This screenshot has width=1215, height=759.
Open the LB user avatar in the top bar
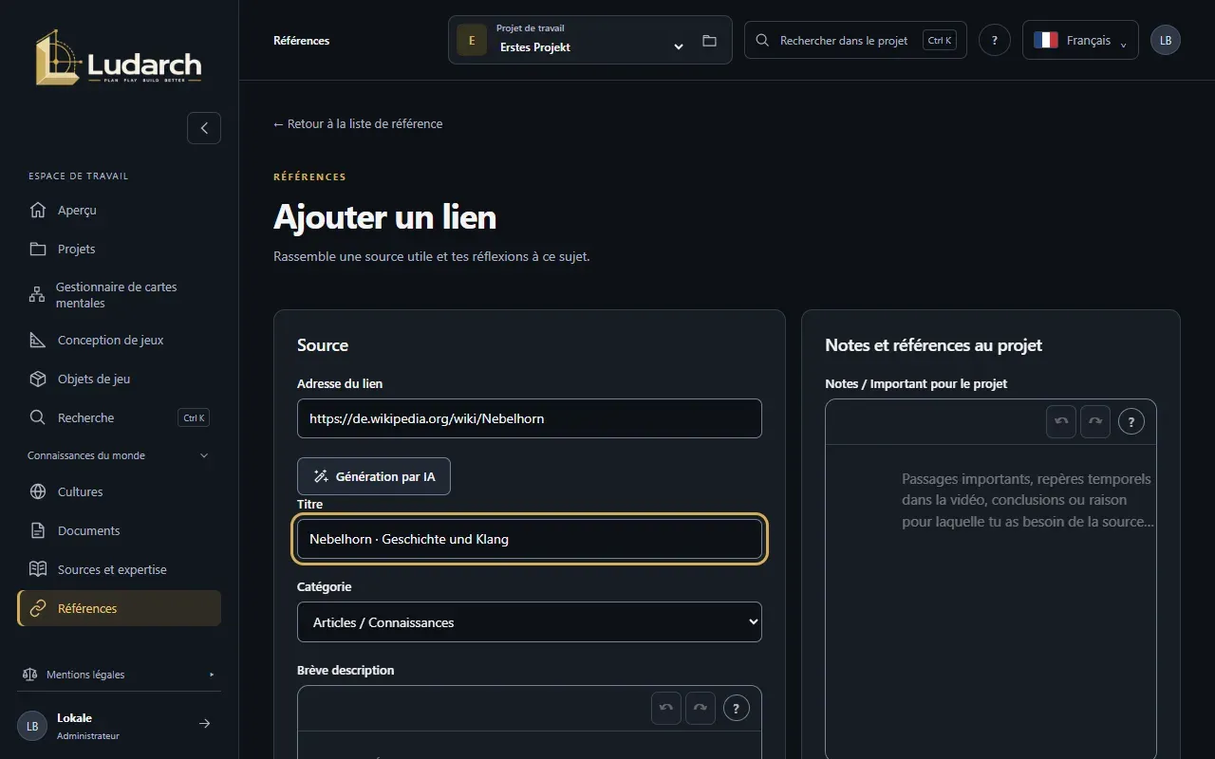coord(1166,40)
